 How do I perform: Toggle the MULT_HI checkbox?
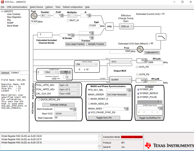[x=68, y=20]
